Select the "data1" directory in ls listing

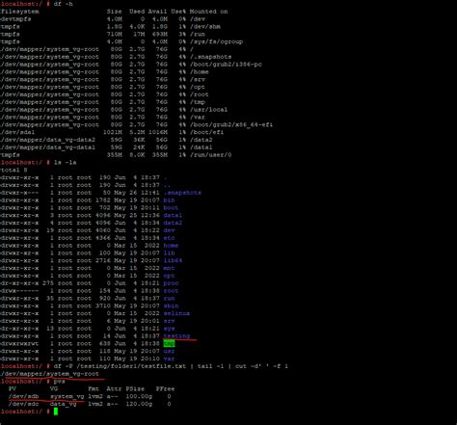point(173,216)
